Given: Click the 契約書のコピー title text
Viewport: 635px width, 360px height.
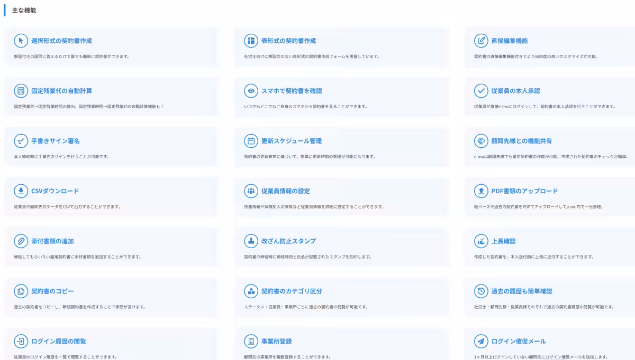Looking at the screenshot, I should click(x=53, y=291).
